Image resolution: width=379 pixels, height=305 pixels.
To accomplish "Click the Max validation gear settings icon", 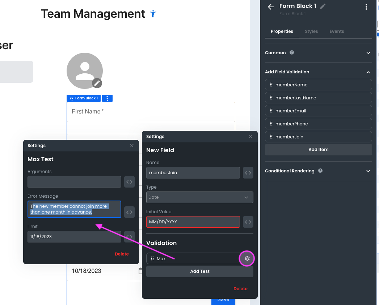I will point(247,258).
